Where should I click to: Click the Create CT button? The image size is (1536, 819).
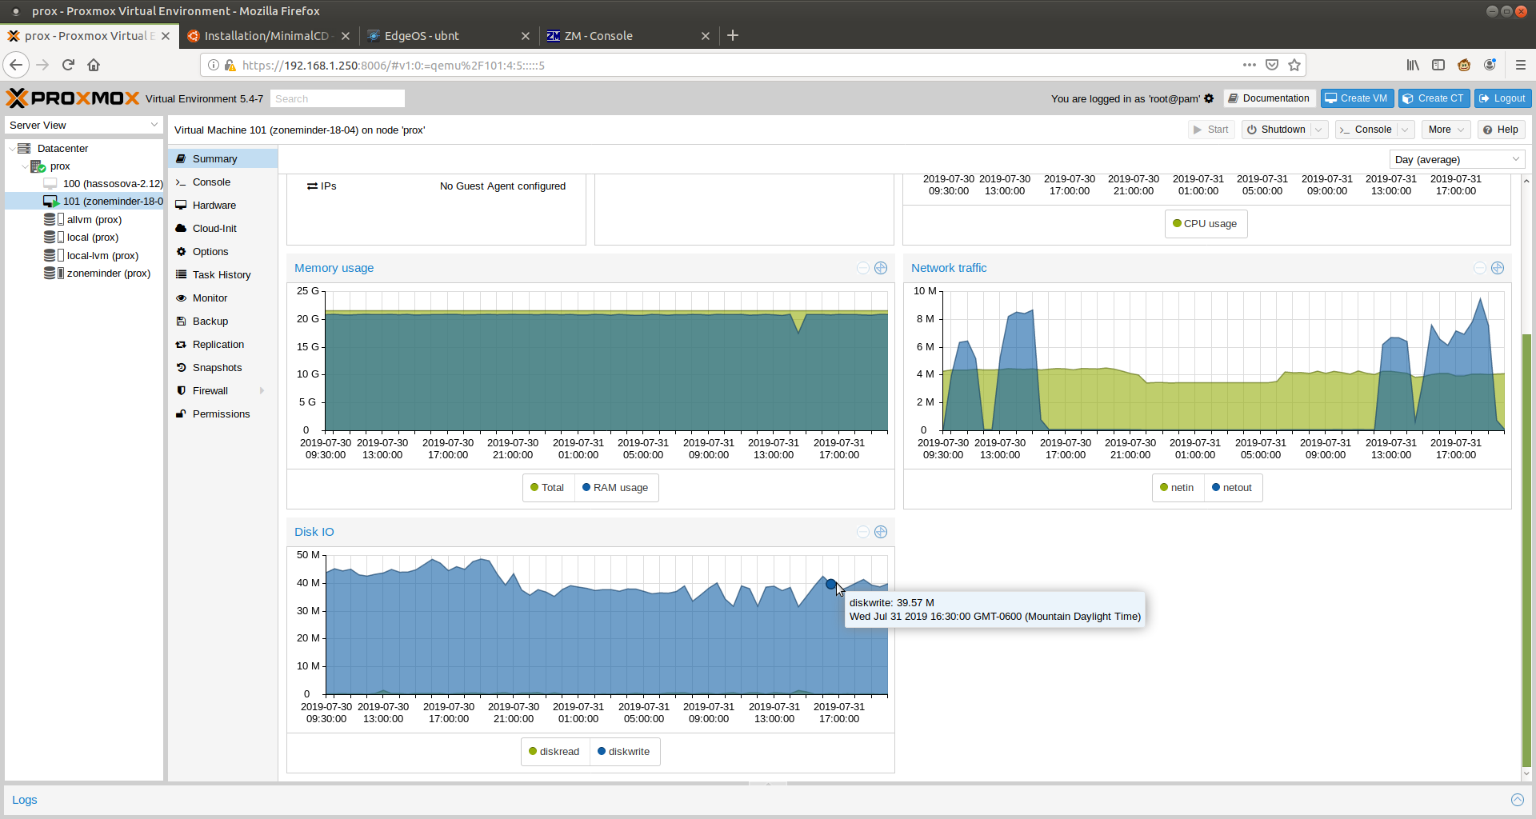point(1433,98)
